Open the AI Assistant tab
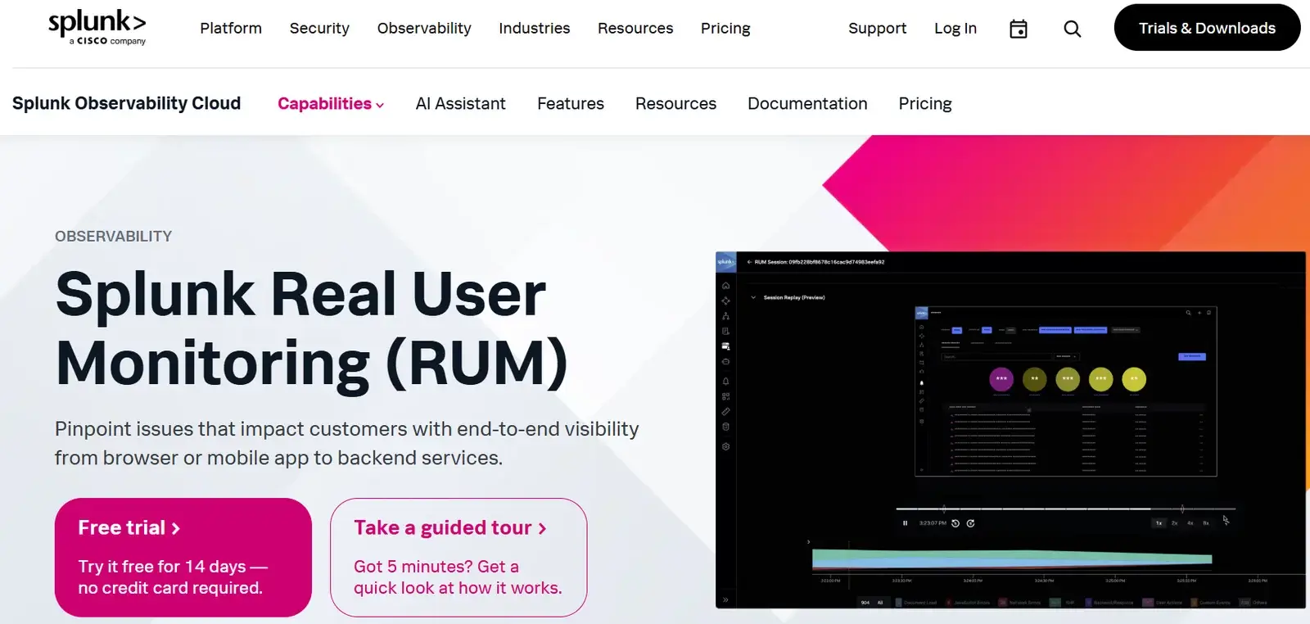 tap(460, 104)
